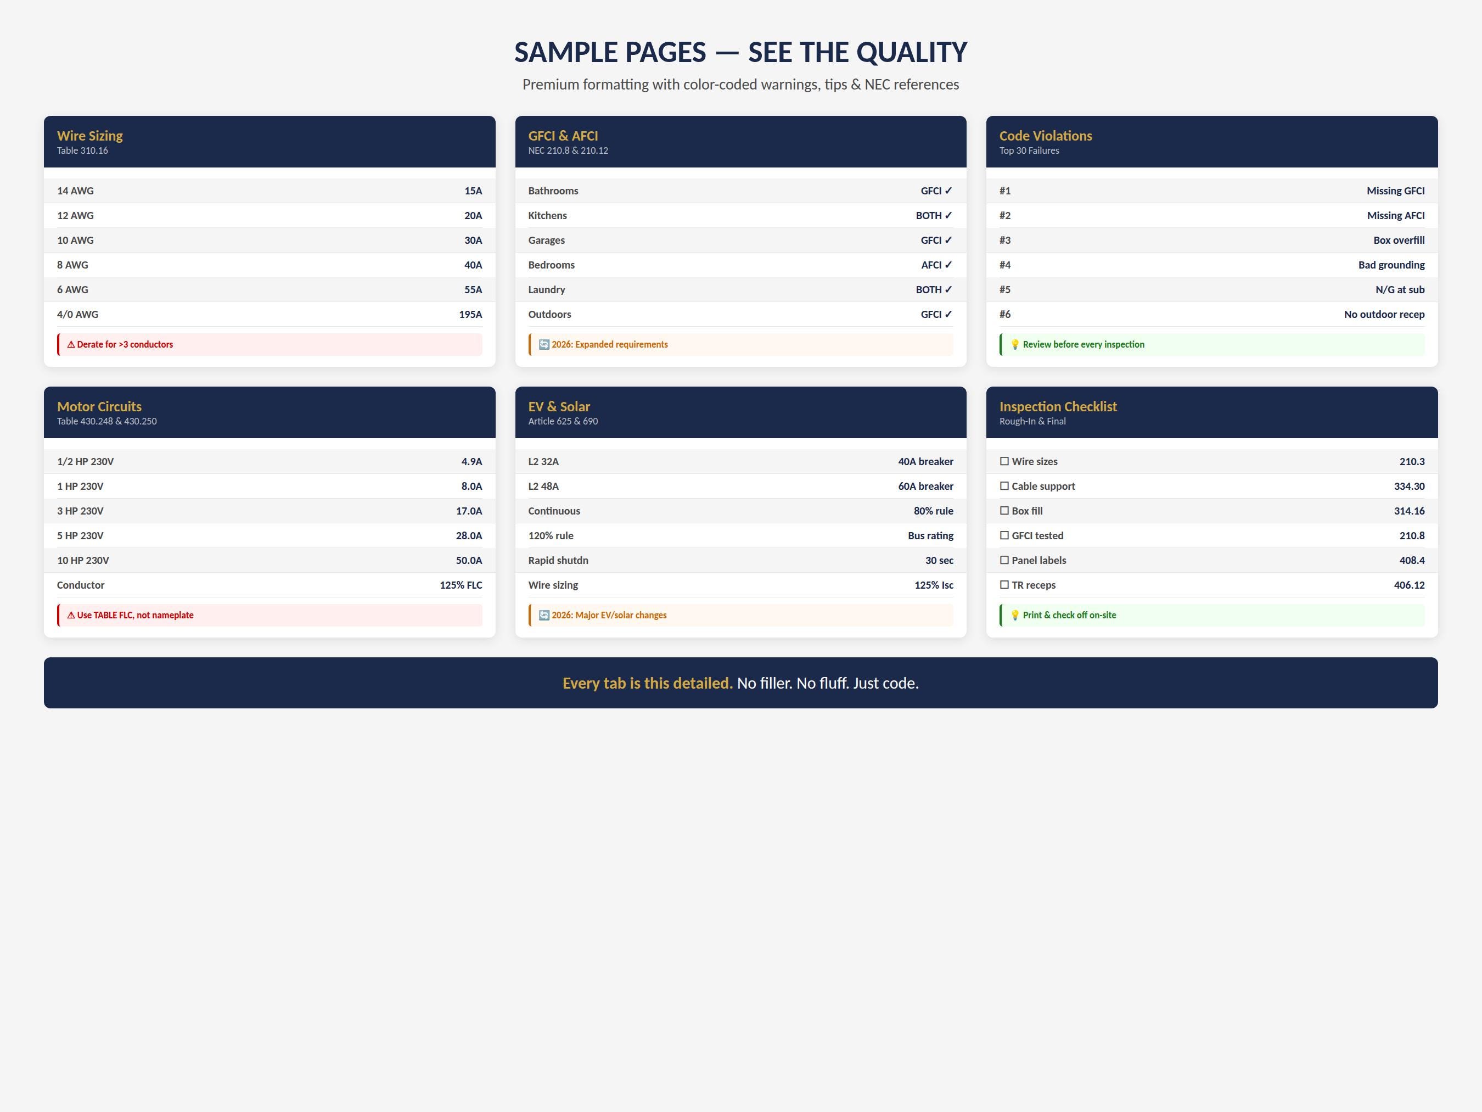Click the Premium formatting subtitle text
The image size is (1482, 1112).
pyautogui.click(x=740, y=85)
